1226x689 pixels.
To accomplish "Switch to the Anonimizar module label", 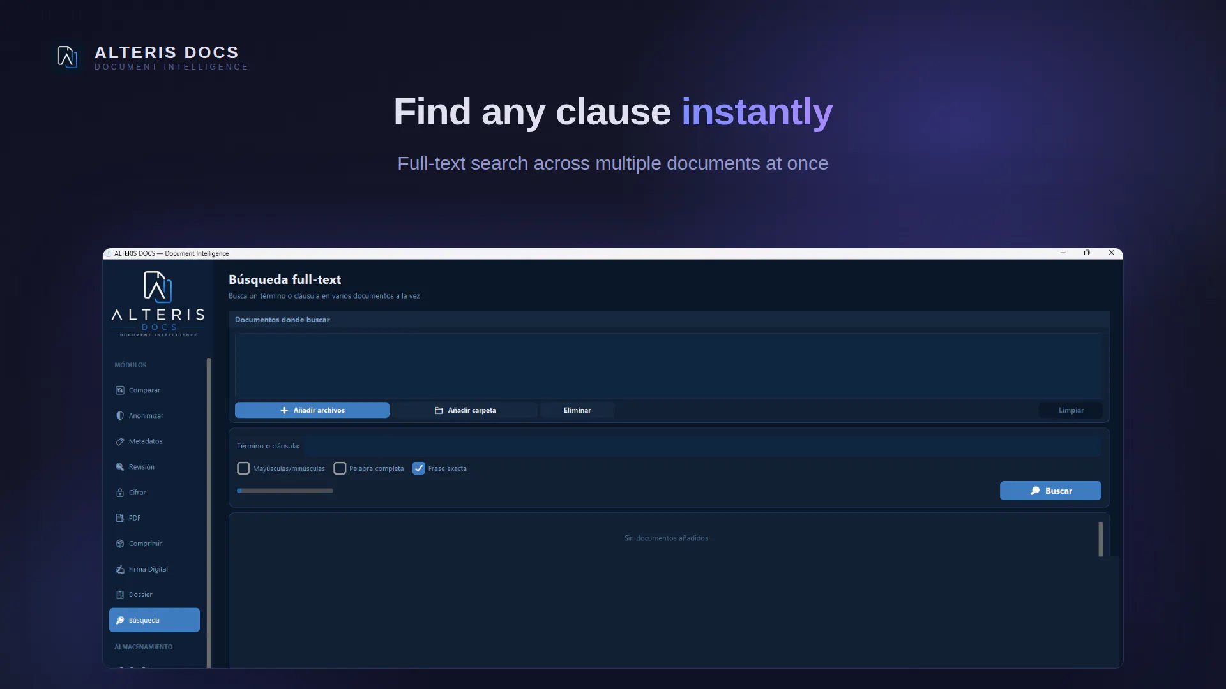I will [x=146, y=416].
